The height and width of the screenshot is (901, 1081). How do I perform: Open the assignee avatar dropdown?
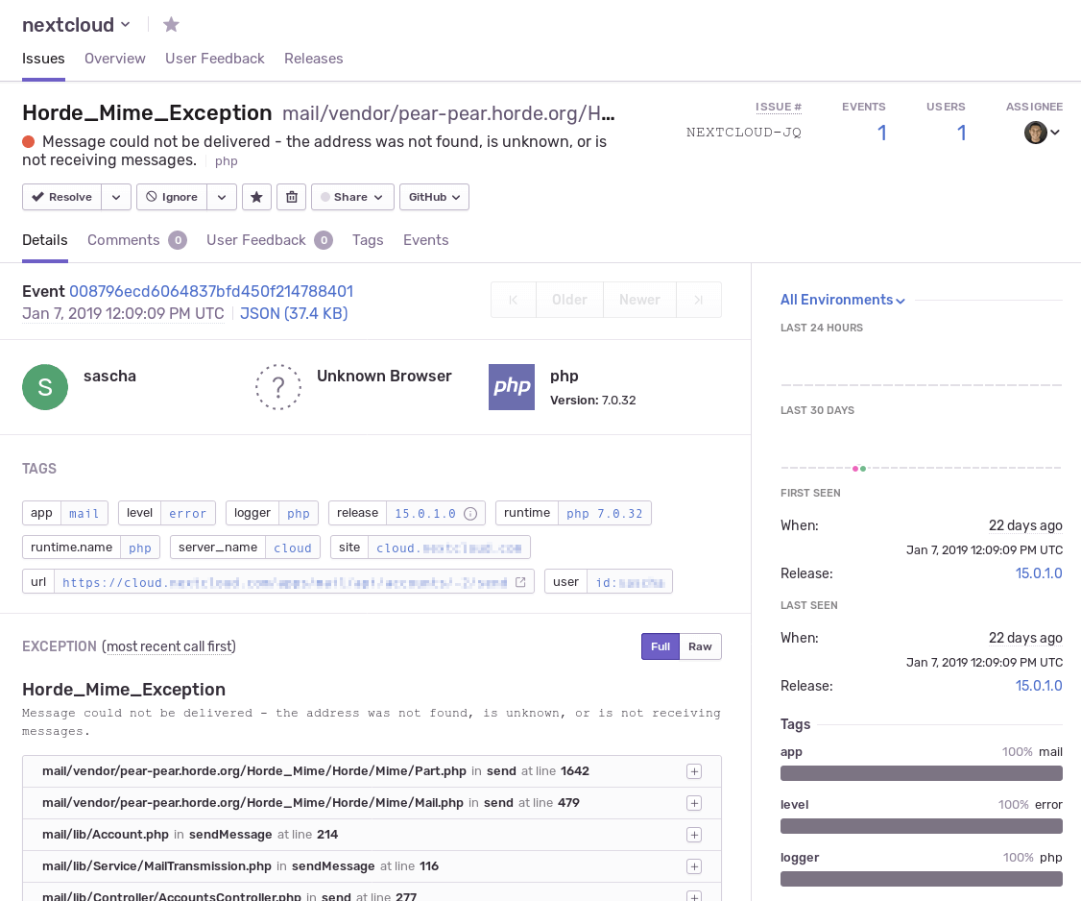pyautogui.click(x=1042, y=132)
